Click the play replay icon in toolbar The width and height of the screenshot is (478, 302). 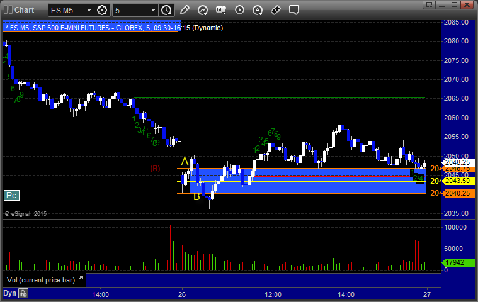point(239,10)
